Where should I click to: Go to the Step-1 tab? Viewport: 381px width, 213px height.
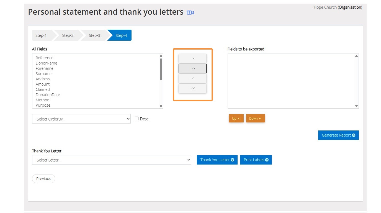coord(41,35)
